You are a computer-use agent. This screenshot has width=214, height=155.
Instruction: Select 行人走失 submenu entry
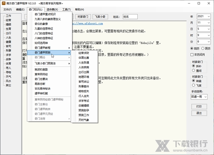[x=85, y=96]
